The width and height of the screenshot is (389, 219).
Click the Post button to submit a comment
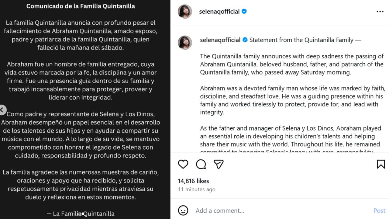[x=379, y=210]
